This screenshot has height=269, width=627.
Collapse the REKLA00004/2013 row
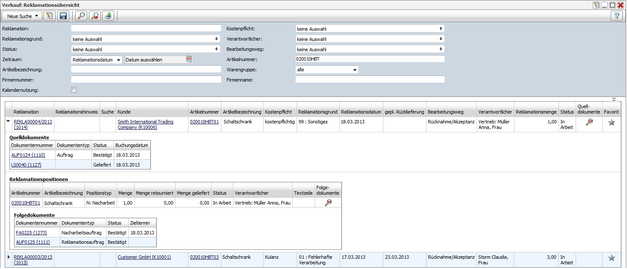pyautogui.click(x=8, y=122)
